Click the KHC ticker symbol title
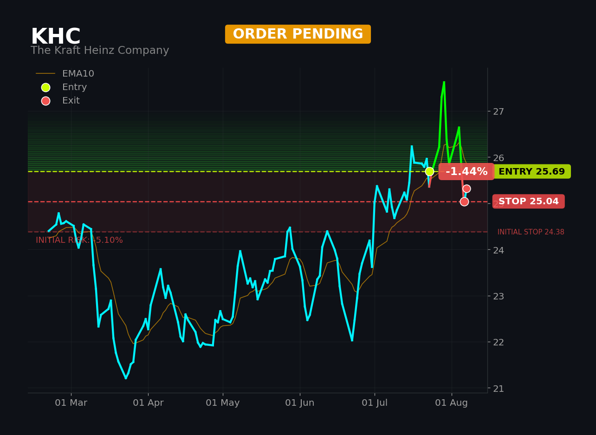Image resolution: width=596 pixels, height=435 pixels. click(56, 37)
